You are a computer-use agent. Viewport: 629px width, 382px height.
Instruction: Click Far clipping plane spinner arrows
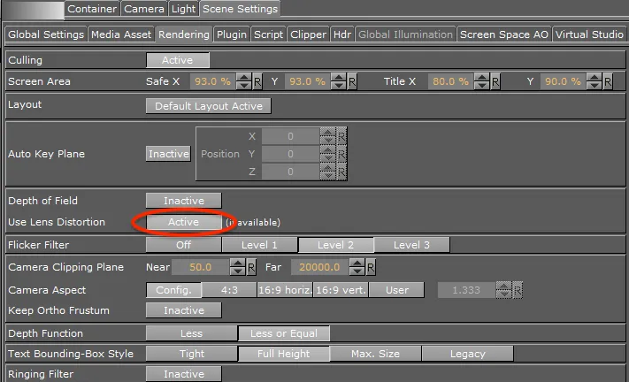coord(357,267)
